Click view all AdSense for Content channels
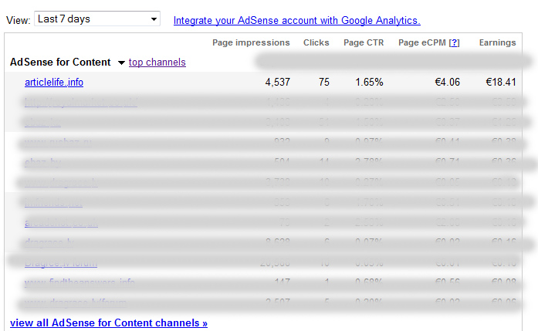The height and width of the screenshot is (331, 538). point(109,323)
